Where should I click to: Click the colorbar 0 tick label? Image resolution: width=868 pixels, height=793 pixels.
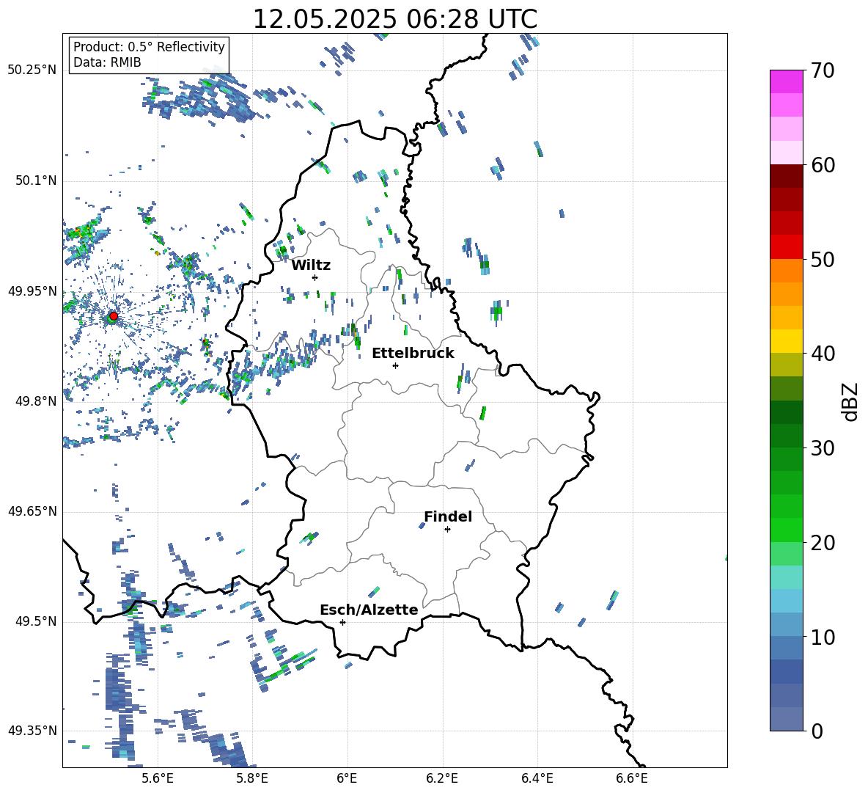(x=817, y=731)
